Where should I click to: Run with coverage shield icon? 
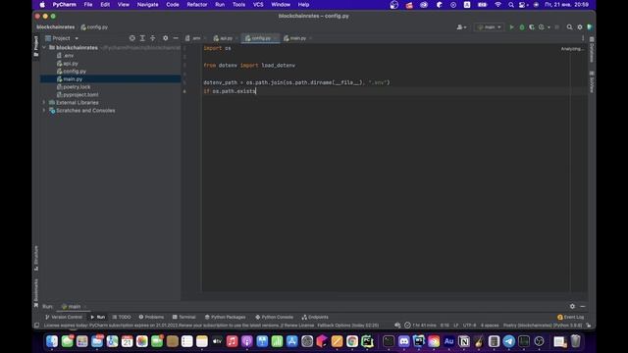point(532,27)
